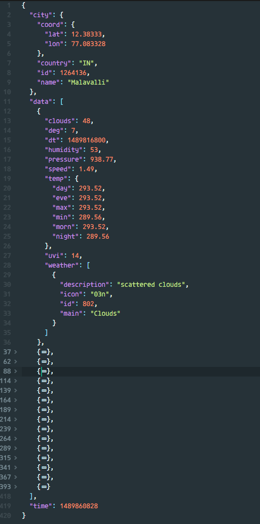Unfold the collapsed object at line 289
Viewport: 260px width, 524px height.
(x=16, y=448)
